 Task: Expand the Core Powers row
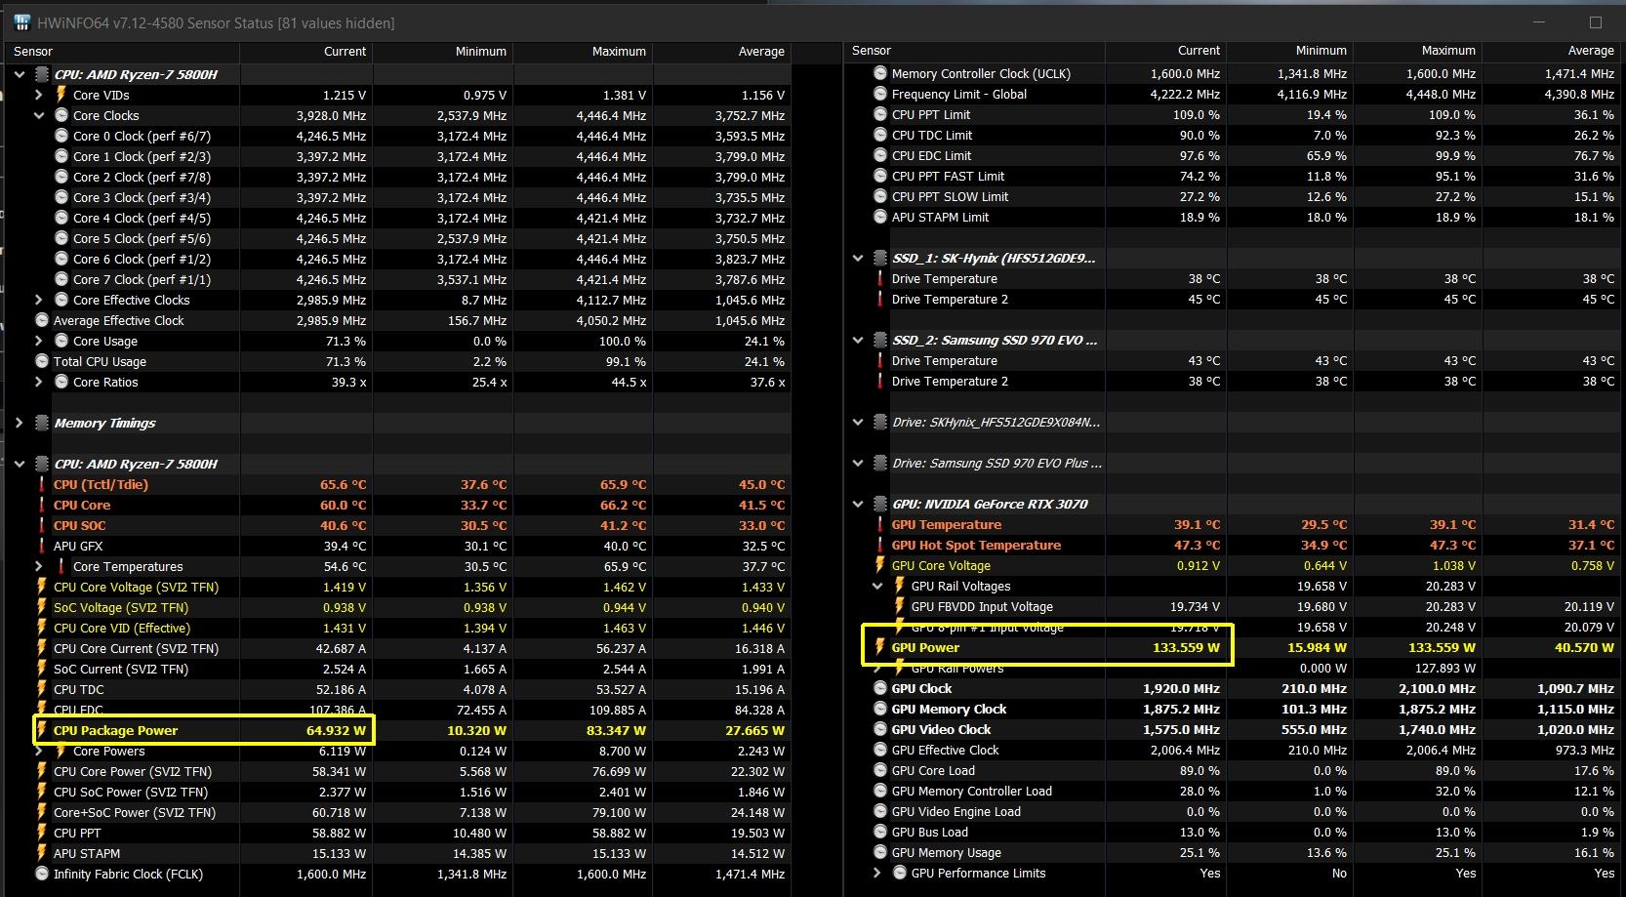(38, 751)
